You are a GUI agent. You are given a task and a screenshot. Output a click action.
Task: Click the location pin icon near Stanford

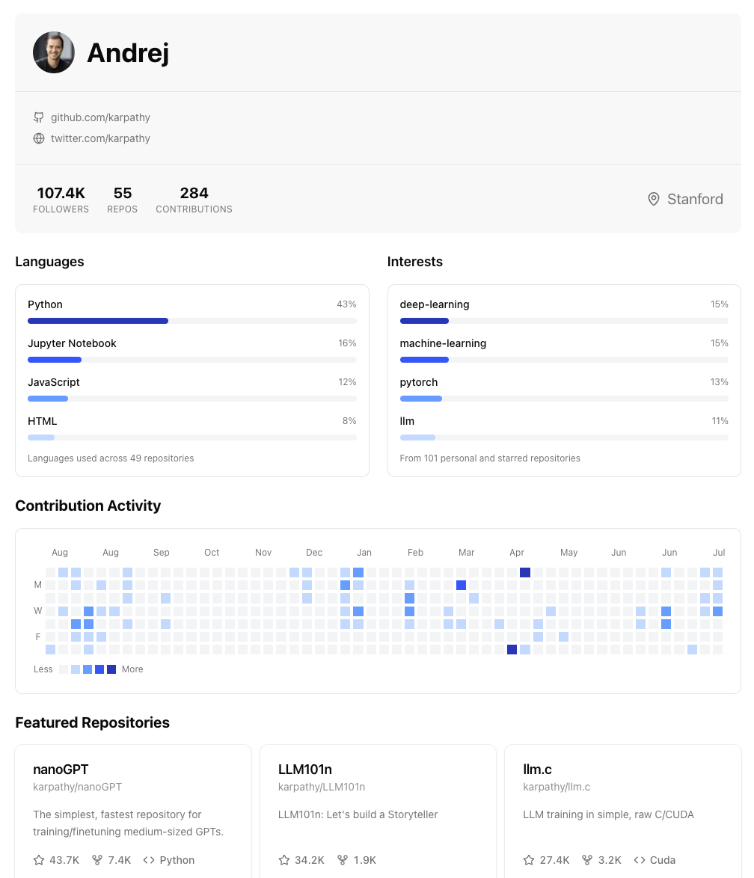654,199
